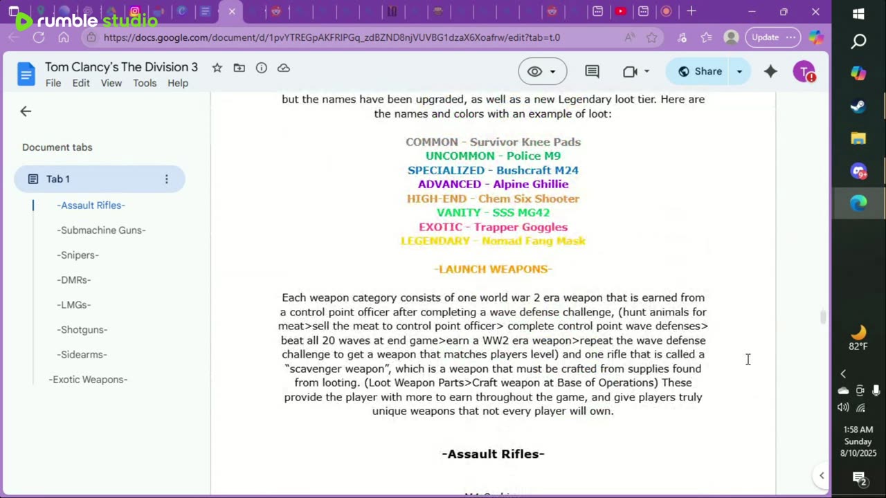Screen dimensions: 886x498
Task: Open the Google Docs home icon
Action: tap(26, 74)
